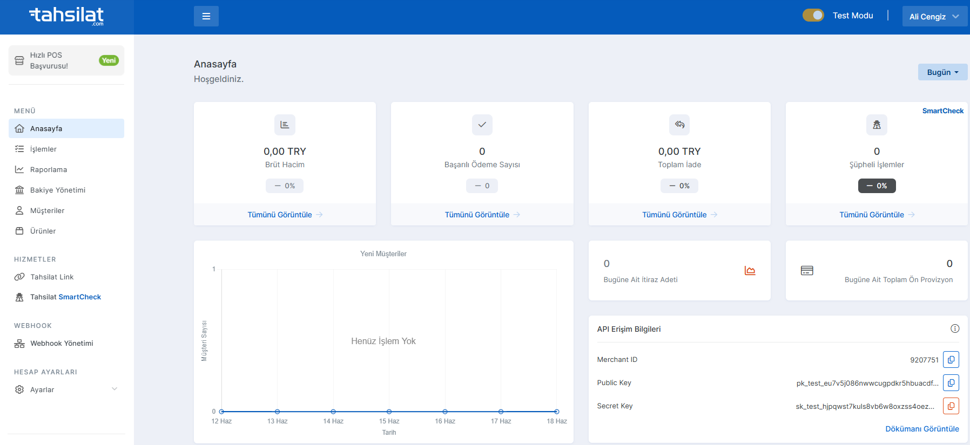The image size is (970, 445).
Task: Copy the Merchant ID value
Action: pos(951,360)
